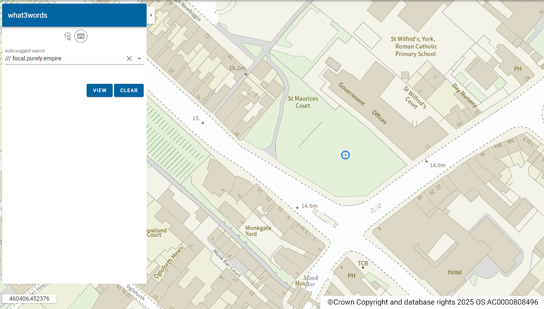Click the Monk Bar label
The height and width of the screenshot is (309, 544).
tap(311, 281)
